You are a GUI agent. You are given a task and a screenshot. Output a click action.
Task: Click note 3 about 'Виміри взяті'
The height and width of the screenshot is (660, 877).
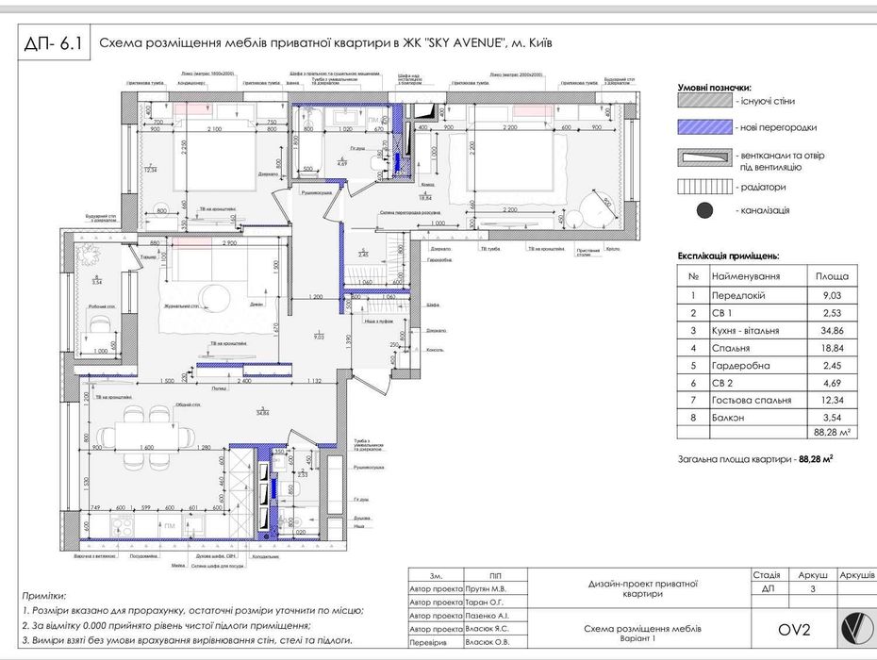[188, 640]
